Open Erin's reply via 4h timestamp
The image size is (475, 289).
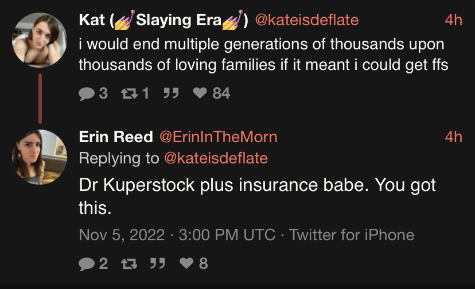click(453, 137)
